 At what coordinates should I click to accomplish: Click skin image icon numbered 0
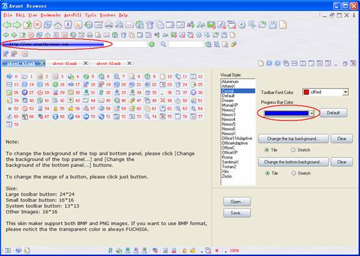[x=9, y=77]
